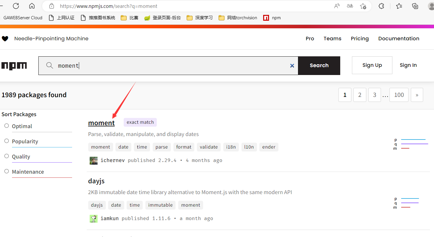Viewport: 434px width, 237px height.
Task: Click the 1989 packages found heading
Action: [34, 95]
